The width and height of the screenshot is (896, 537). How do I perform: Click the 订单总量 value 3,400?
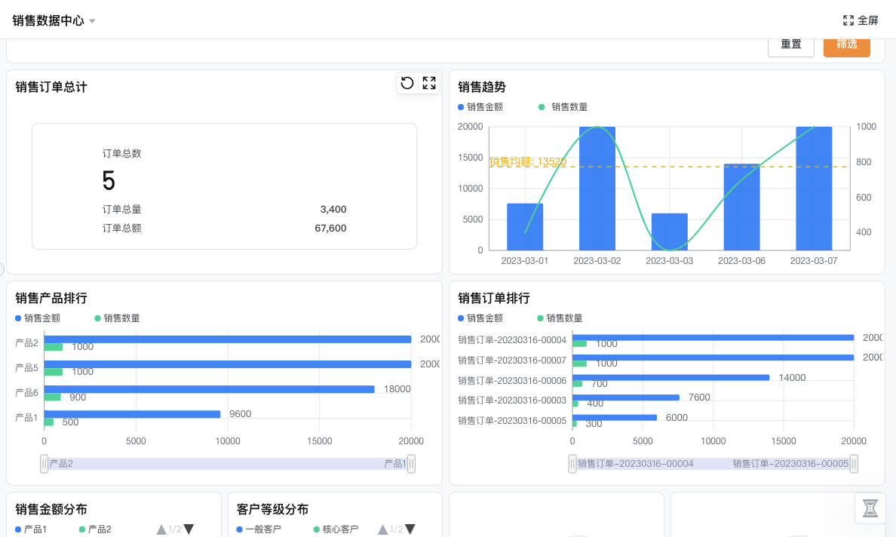(333, 210)
